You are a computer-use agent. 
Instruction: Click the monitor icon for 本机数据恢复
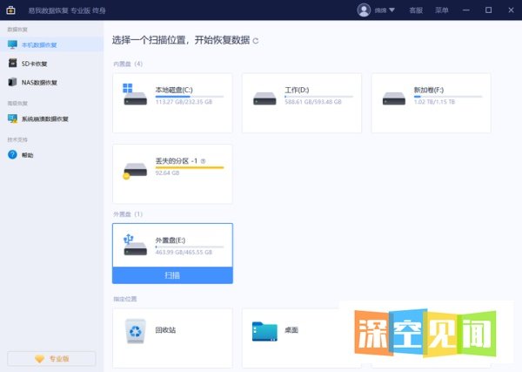(12, 44)
